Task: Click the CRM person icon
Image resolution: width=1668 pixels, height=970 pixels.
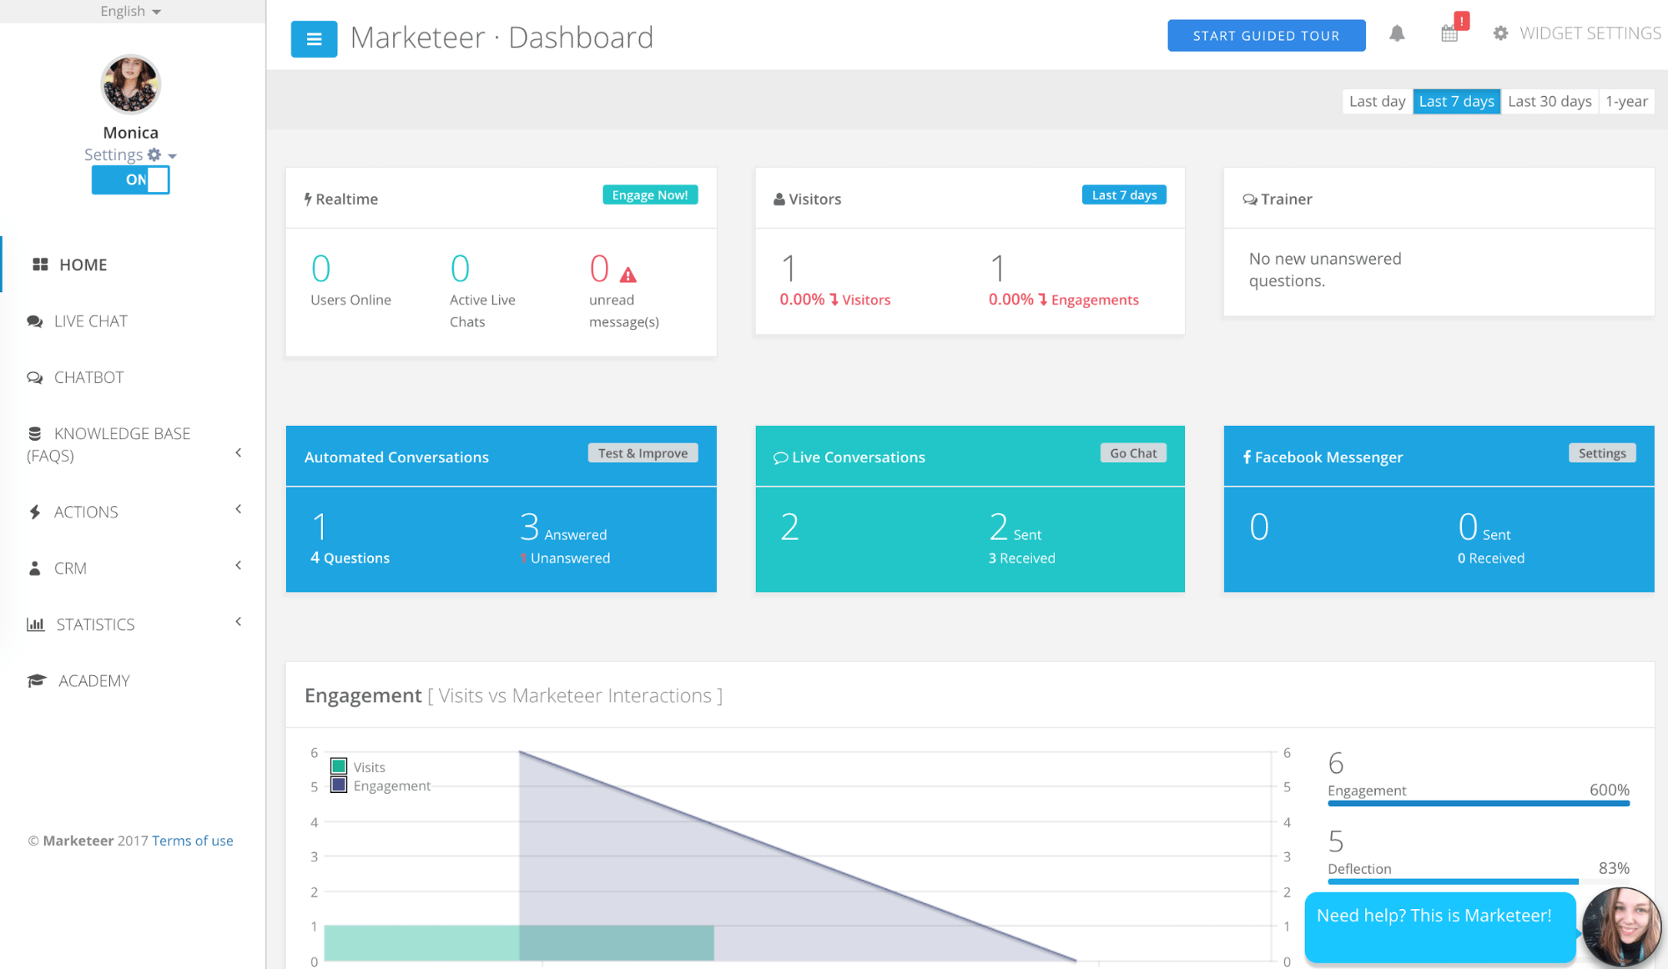Action: [x=35, y=568]
